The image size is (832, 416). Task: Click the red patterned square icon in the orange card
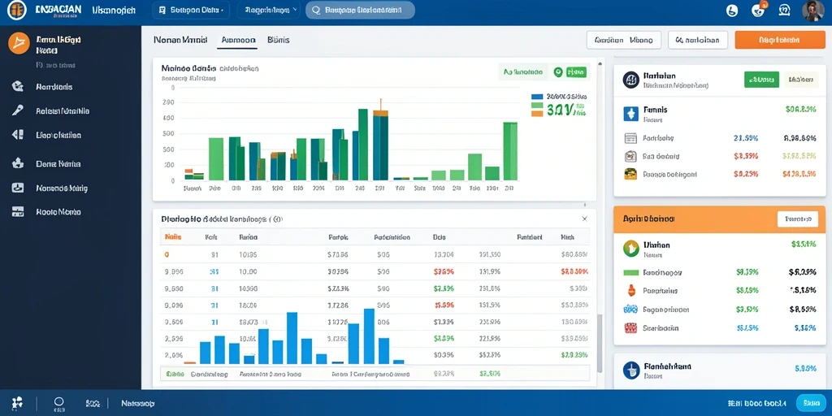tap(630, 328)
